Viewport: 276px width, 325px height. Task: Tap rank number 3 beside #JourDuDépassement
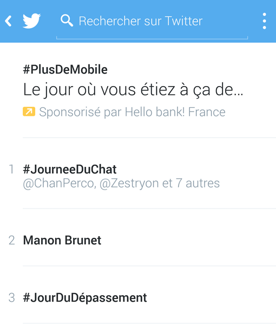click(x=11, y=298)
